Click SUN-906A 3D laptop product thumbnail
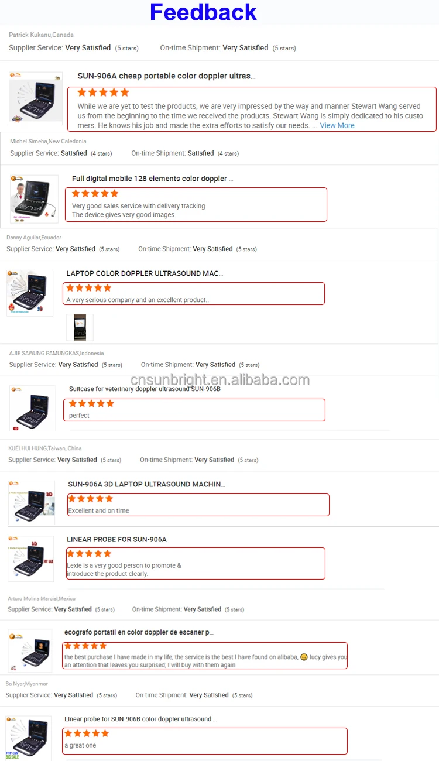Screen dimensions: 439x761 click(x=32, y=502)
